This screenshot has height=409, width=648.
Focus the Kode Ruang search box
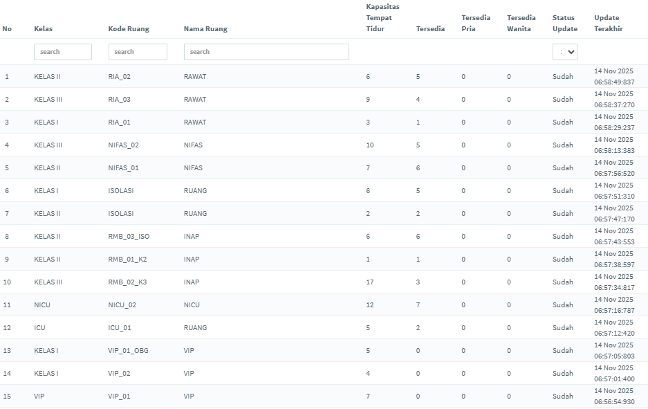pos(138,52)
